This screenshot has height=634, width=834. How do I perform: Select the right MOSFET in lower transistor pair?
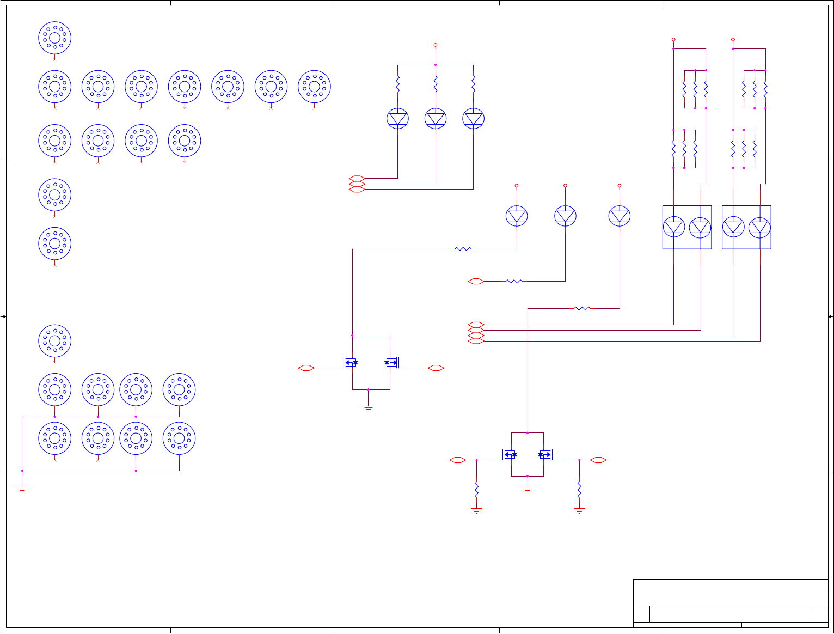[546, 454]
